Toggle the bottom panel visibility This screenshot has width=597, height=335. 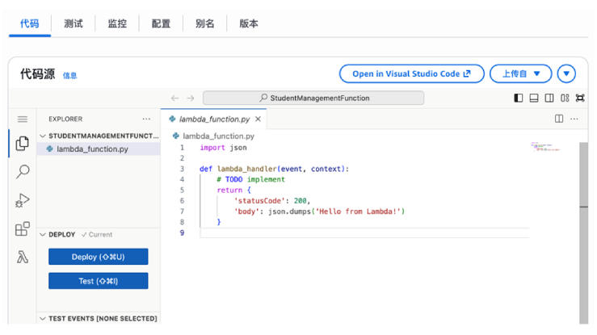point(534,98)
